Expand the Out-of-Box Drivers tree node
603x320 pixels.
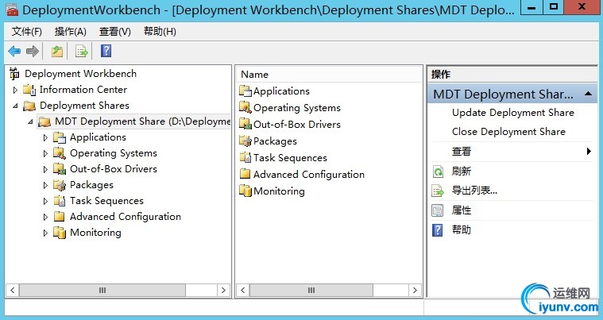tap(45, 169)
